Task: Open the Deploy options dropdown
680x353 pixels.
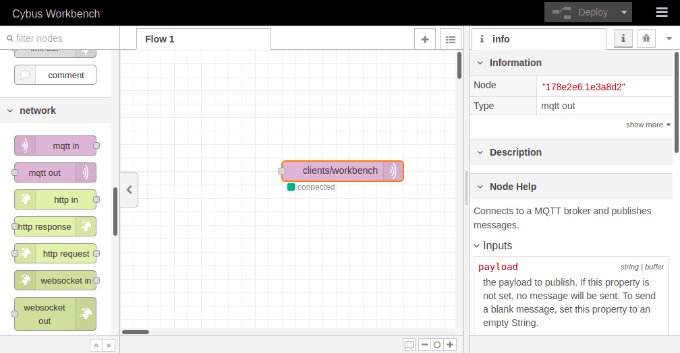Action: (625, 12)
